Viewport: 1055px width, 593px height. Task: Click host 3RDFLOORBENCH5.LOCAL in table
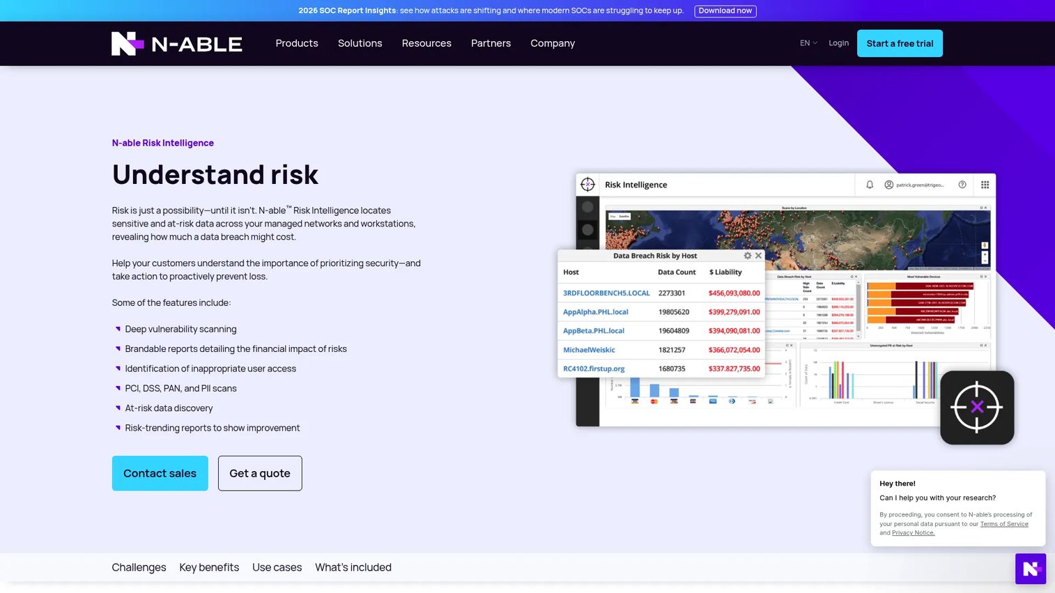(606, 293)
